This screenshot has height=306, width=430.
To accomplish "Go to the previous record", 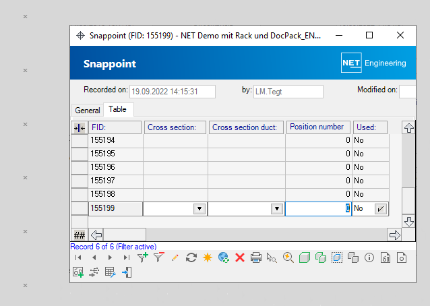I will 94,257.
